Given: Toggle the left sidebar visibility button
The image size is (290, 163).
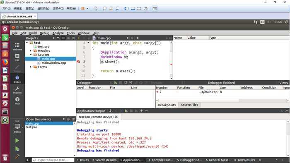Looking at the screenshot, I should [x=28, y=160].
